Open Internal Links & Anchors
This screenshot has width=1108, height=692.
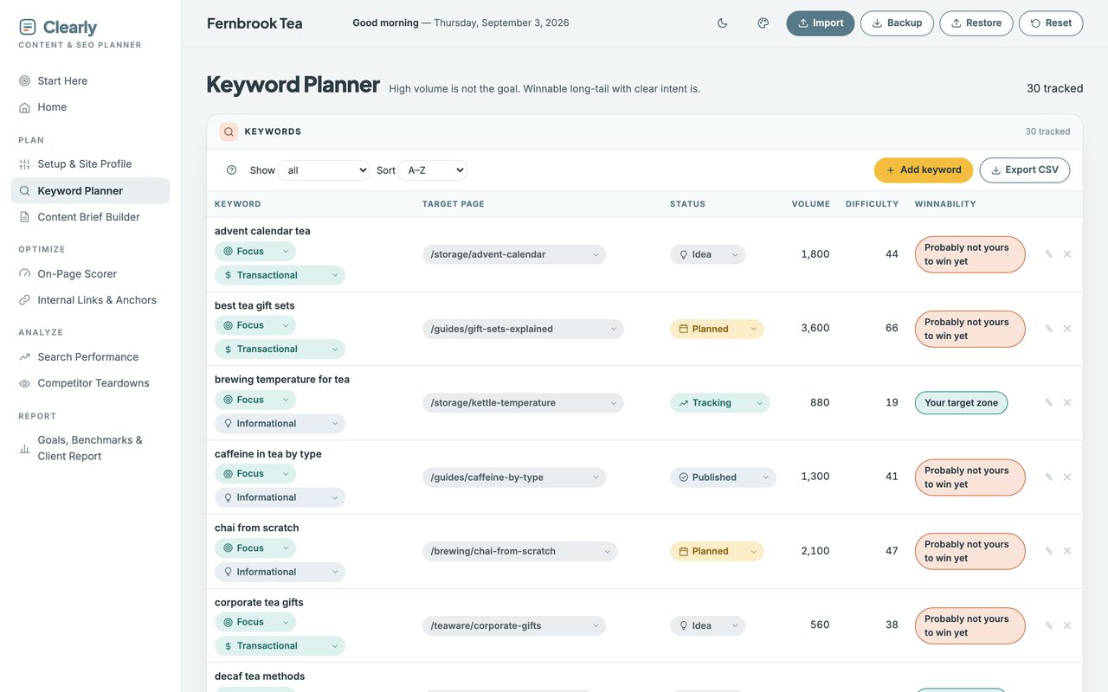point(90,300)
